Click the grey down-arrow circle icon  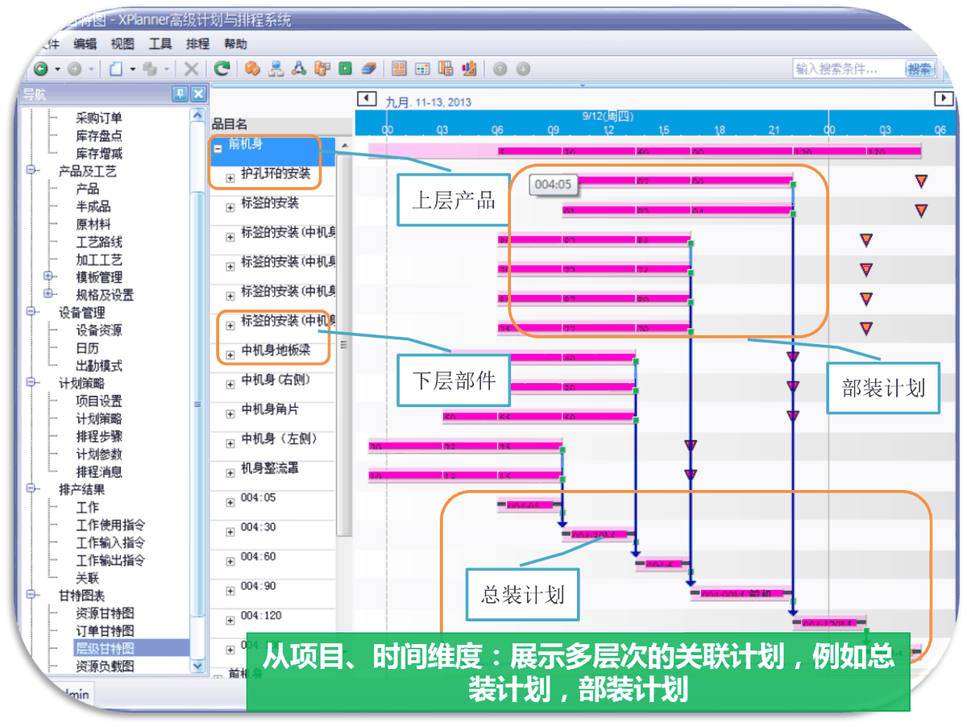click(523, 69)
